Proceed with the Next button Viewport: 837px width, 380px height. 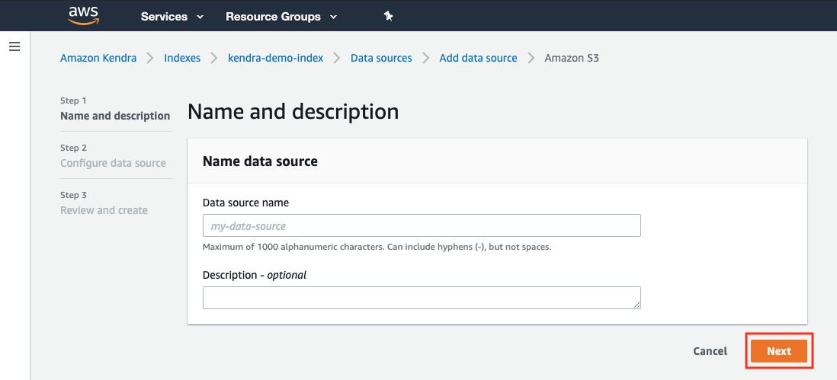tap(779, 351)
